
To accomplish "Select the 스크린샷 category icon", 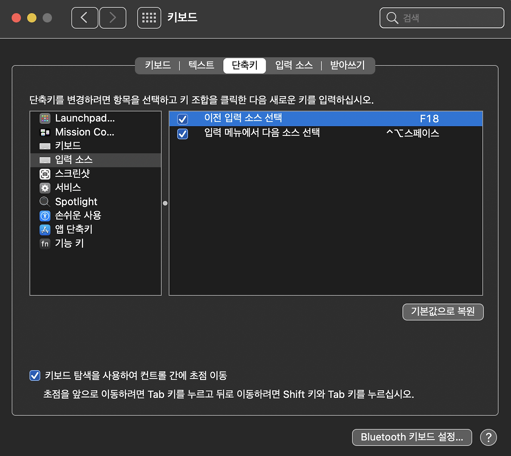I will (x=45, y=174).
